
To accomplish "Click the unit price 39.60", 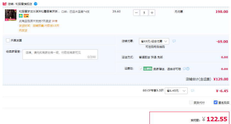I will pyautogui.click(x=116, y=12).
